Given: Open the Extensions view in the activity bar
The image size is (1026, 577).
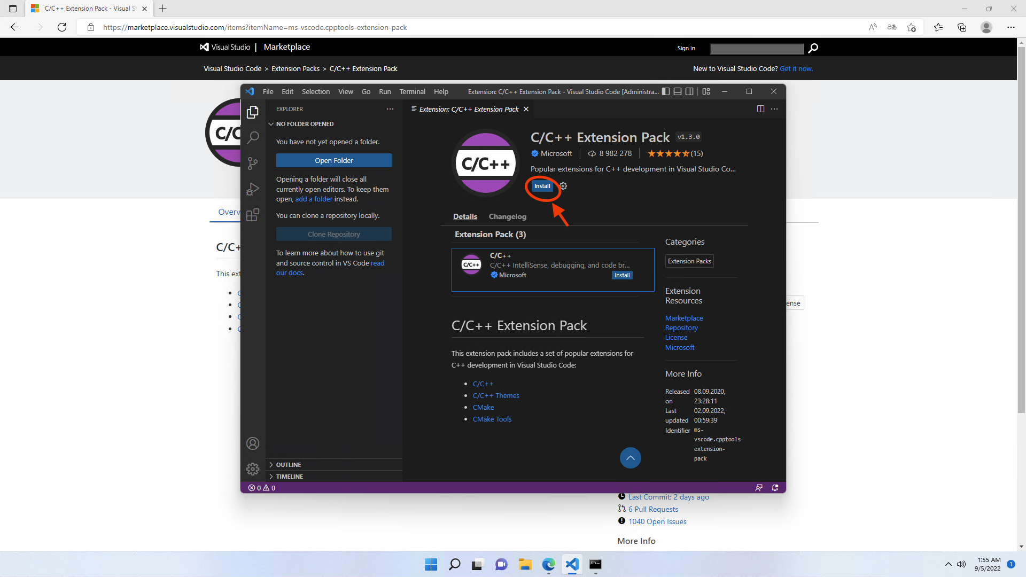Looking at the screenshot, I should click(x=252, y=215).
